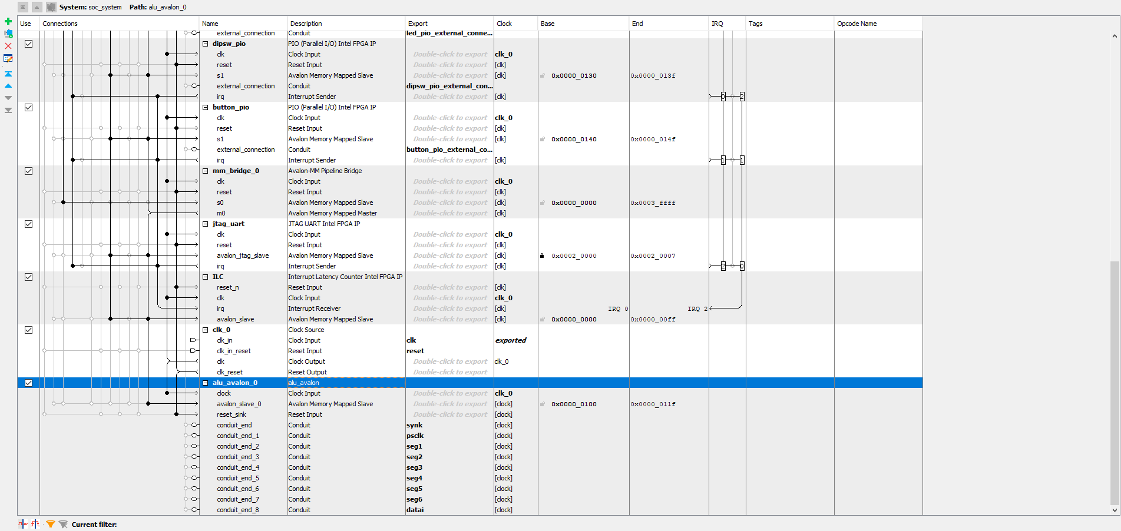This screenshot has height=531, width=1121.
Task: Click the clock domain crossing waveform icon
Action: coord(23,523)
